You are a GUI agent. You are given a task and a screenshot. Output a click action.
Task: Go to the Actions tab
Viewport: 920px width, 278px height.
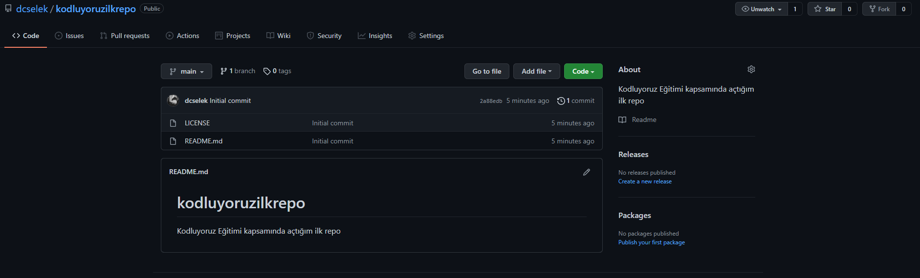coord(182,36)
